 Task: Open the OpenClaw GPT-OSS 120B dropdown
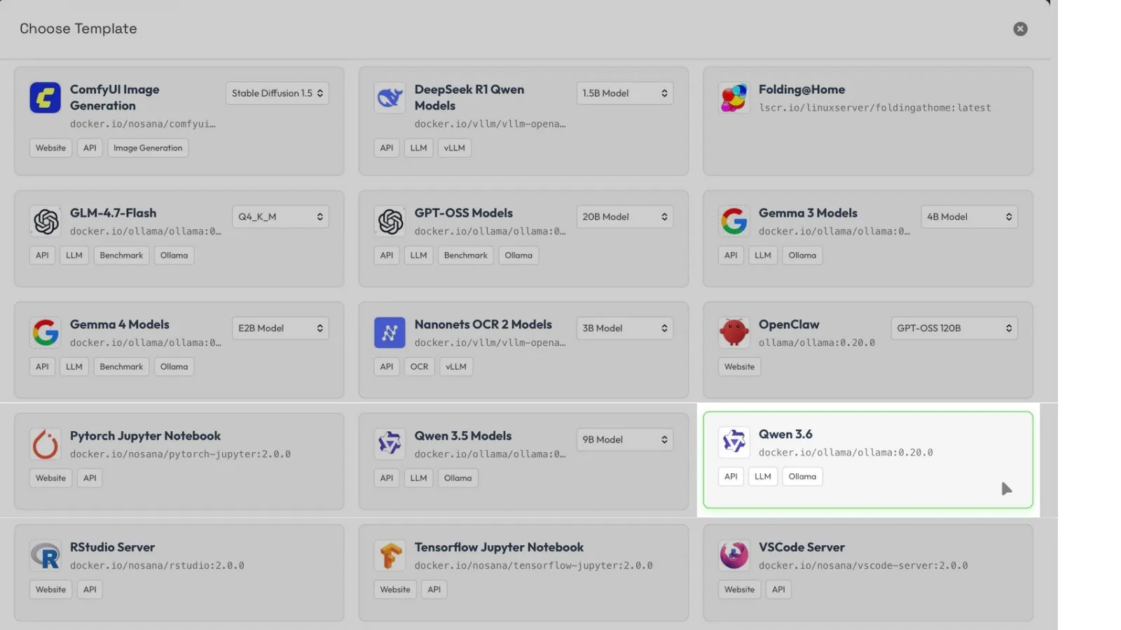point(954,328)
